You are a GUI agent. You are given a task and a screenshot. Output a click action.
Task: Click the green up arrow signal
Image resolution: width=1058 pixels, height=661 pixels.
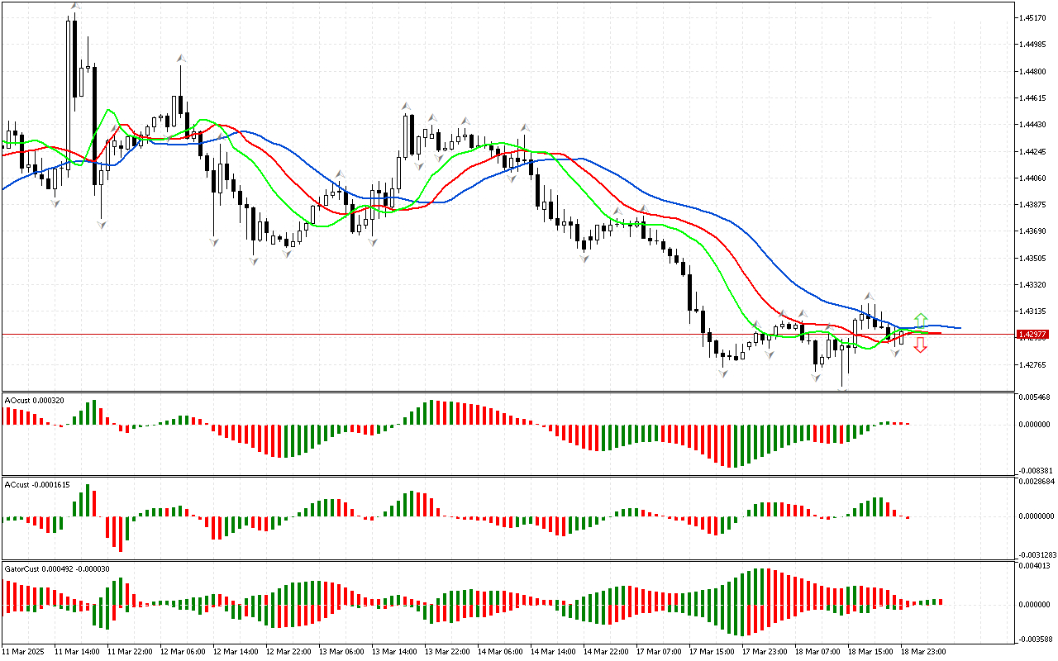tap(920, 320)
